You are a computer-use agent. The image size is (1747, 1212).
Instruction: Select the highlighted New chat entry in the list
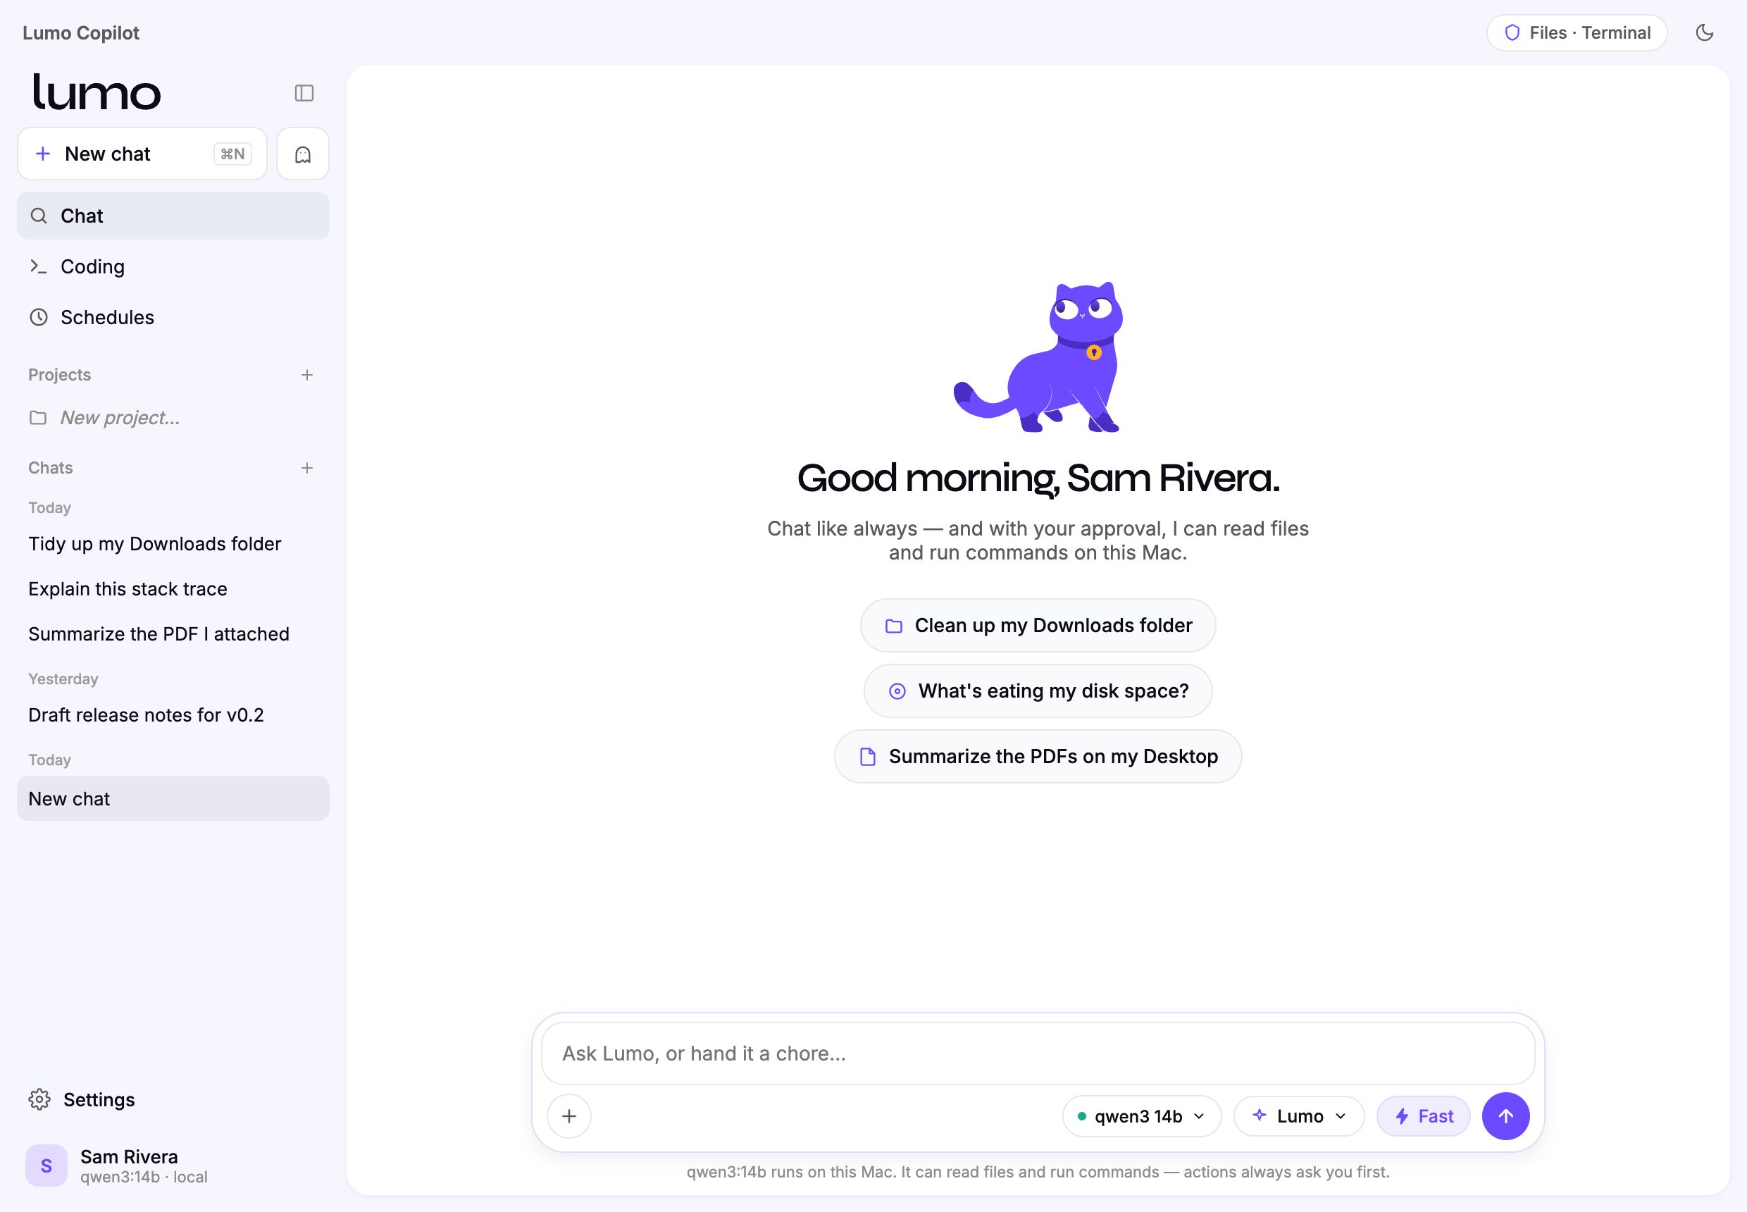173,798
